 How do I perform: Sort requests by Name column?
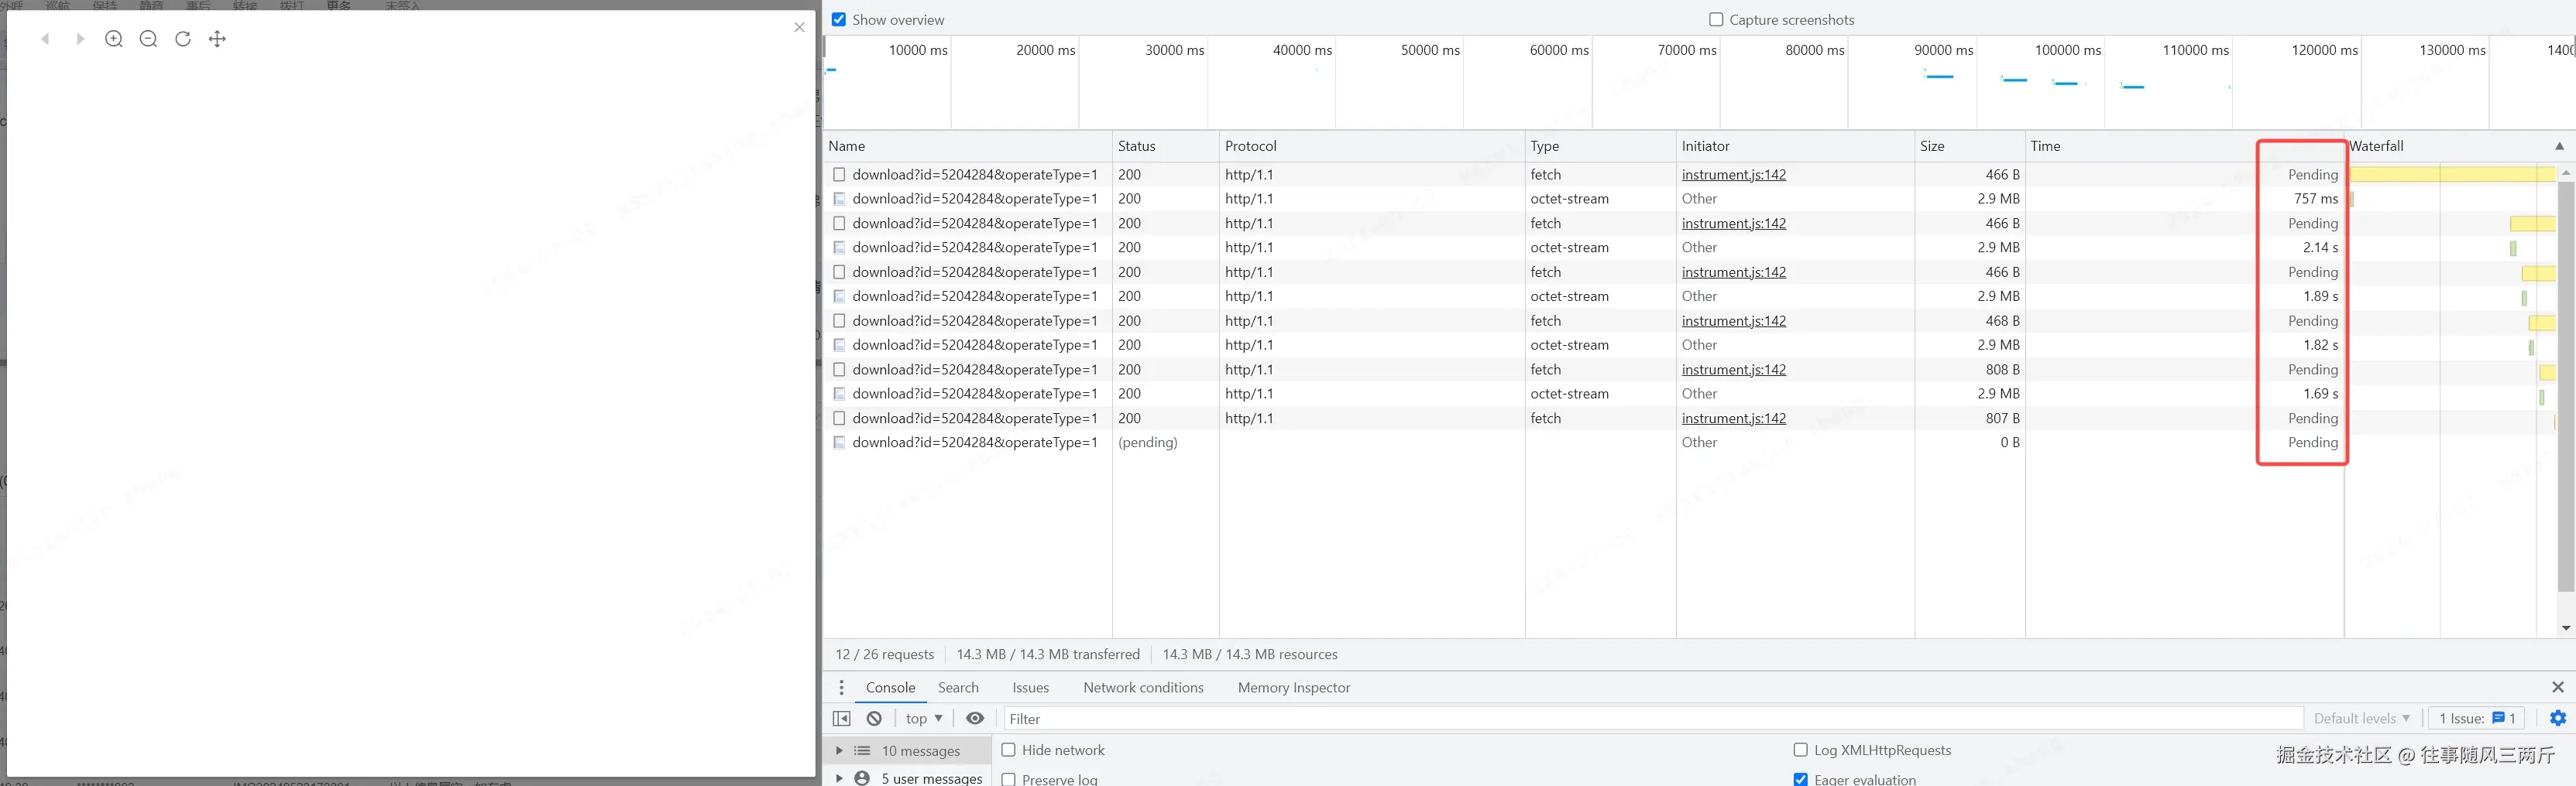tap(967, 145)
